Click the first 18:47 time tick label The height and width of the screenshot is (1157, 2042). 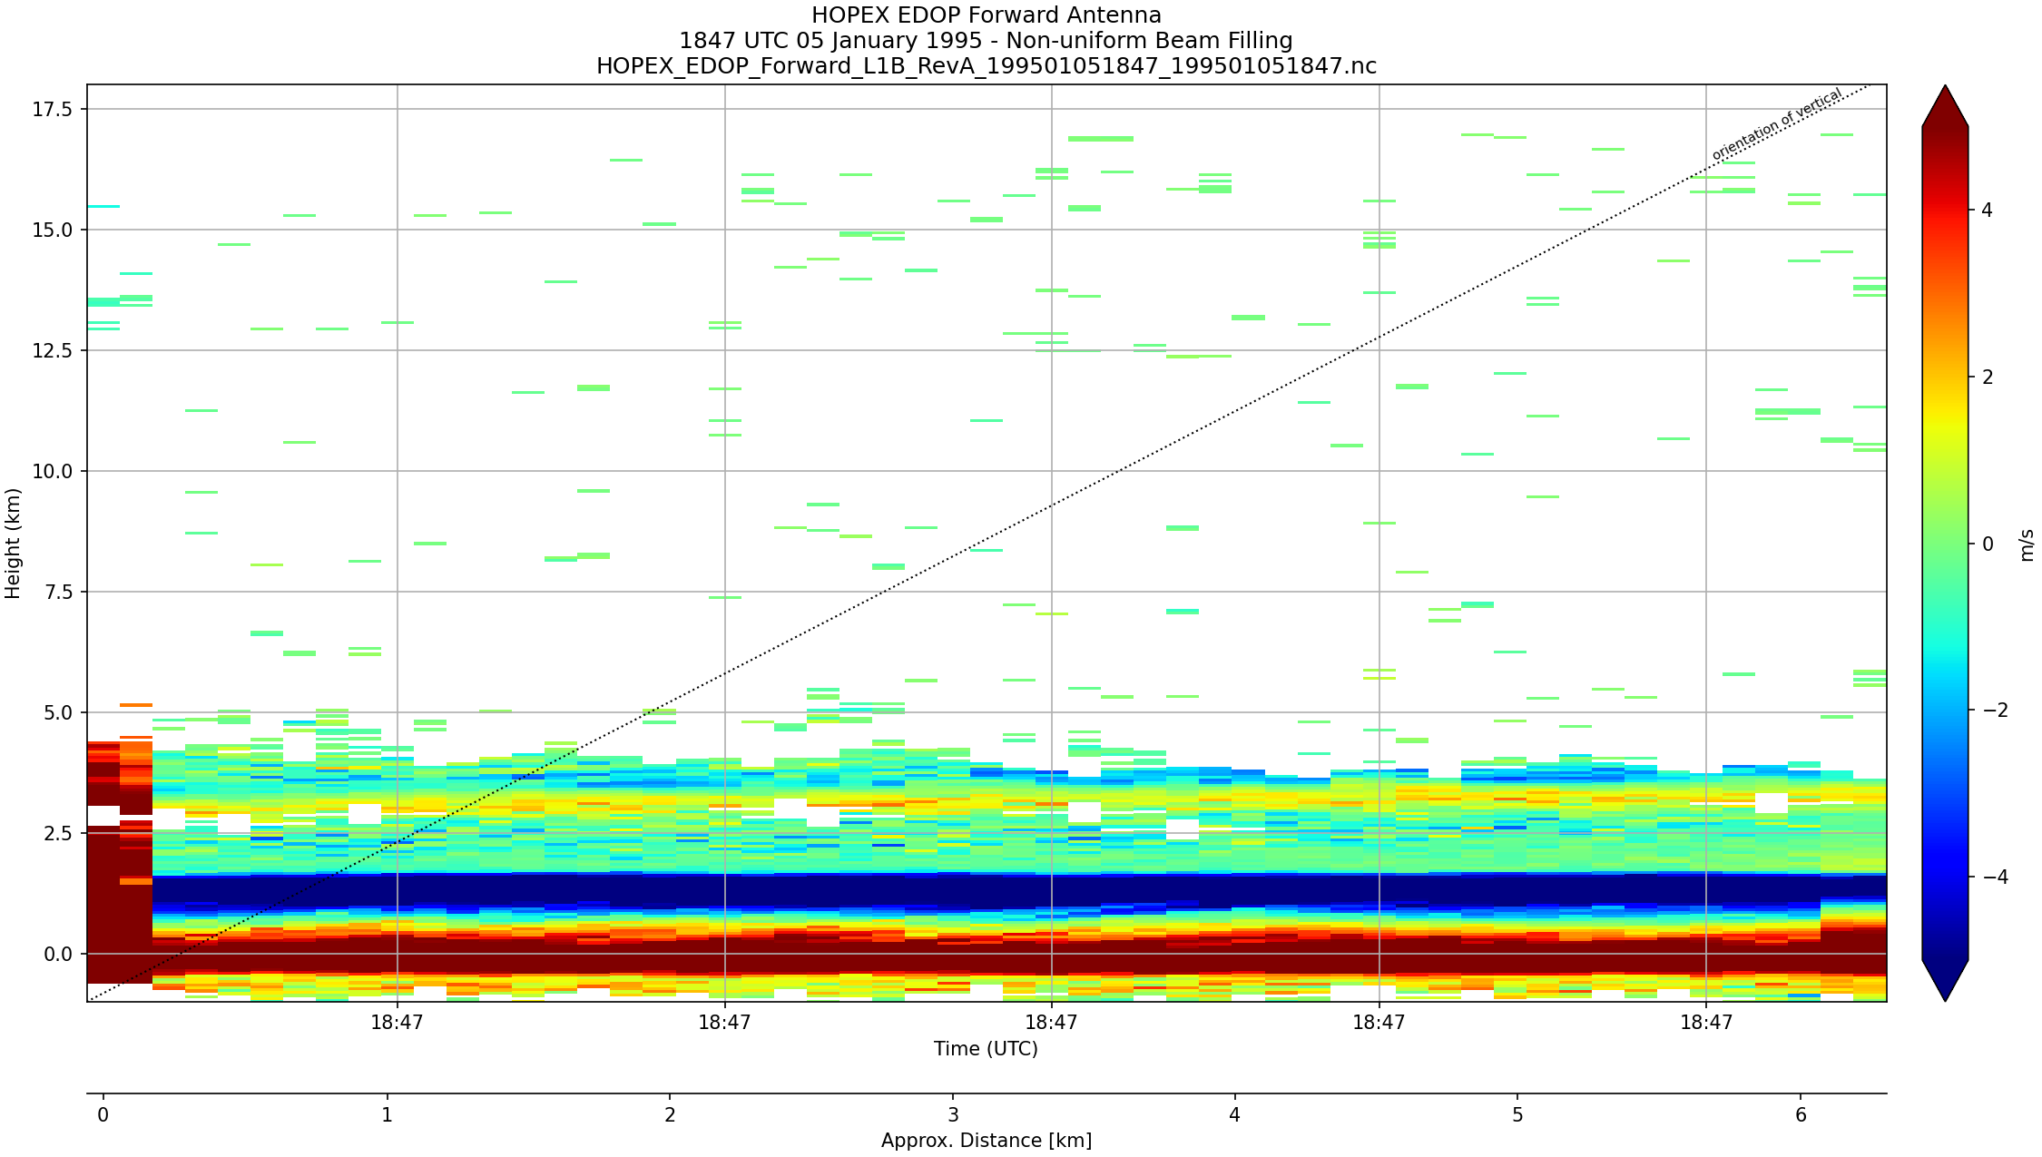pyautogui.click(x=397, y=1023)
